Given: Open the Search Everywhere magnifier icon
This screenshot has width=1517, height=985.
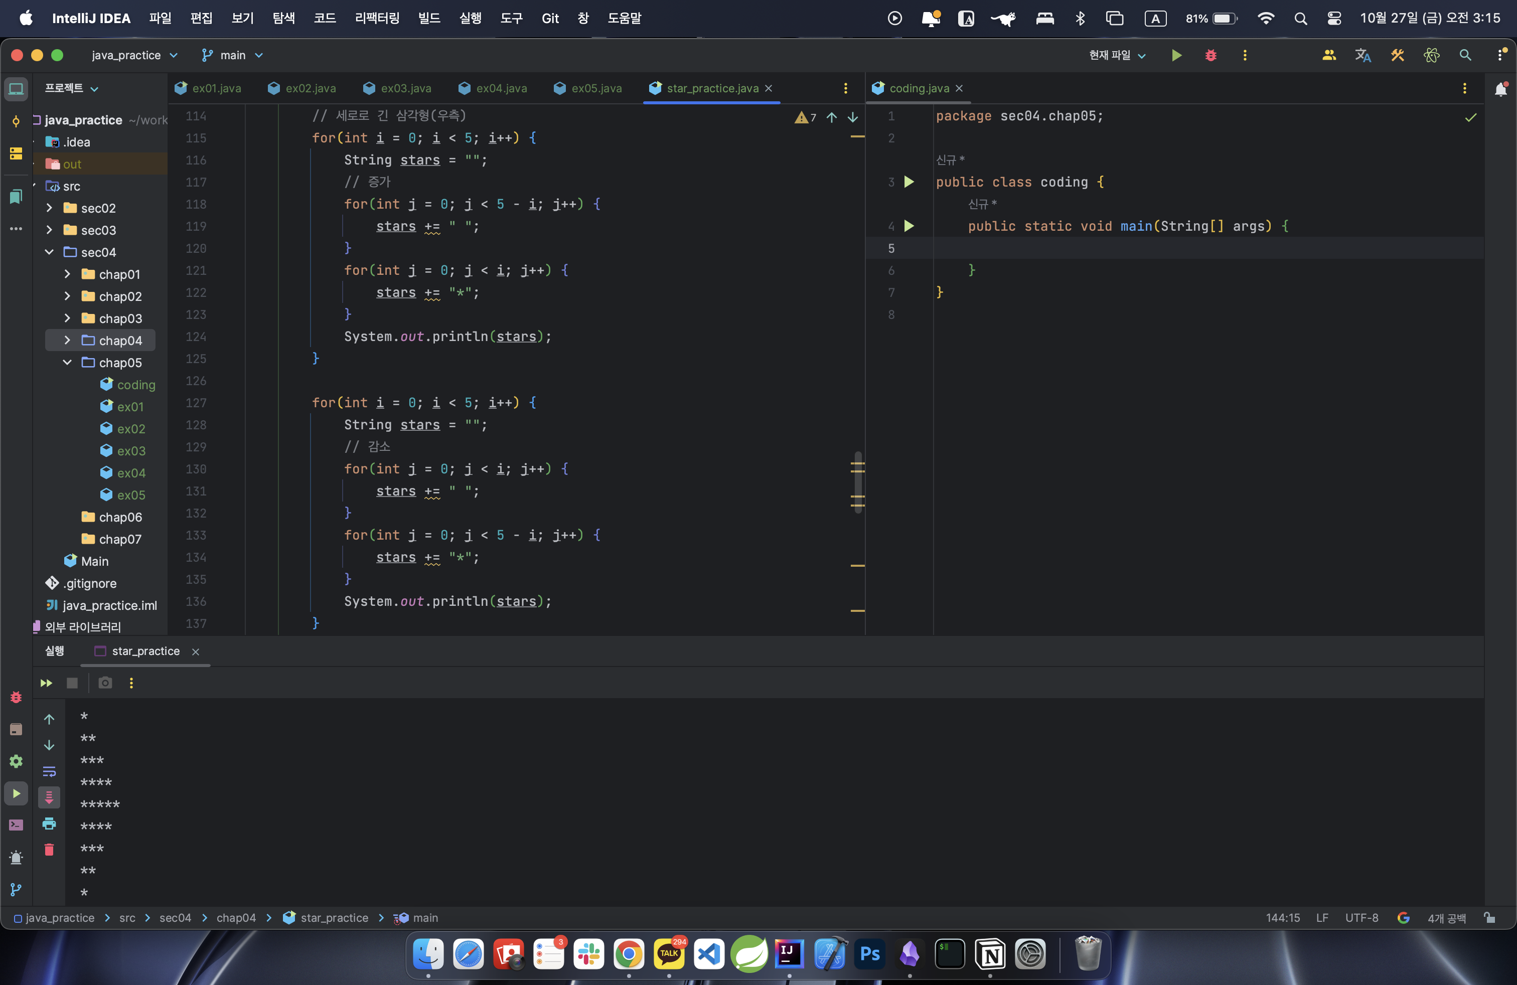Looking at the screenshot, I should [x=1465, y=56].
